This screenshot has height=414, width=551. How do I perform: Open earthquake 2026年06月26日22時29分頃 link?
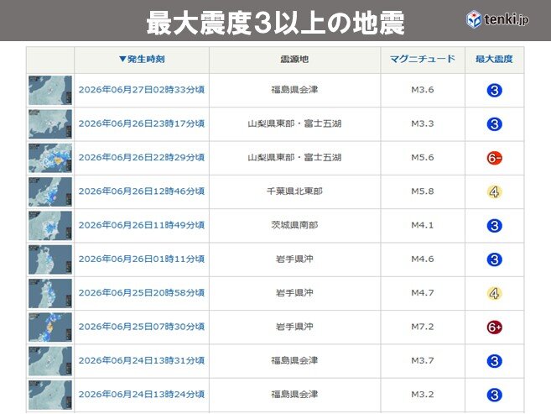tap(142, 158)
